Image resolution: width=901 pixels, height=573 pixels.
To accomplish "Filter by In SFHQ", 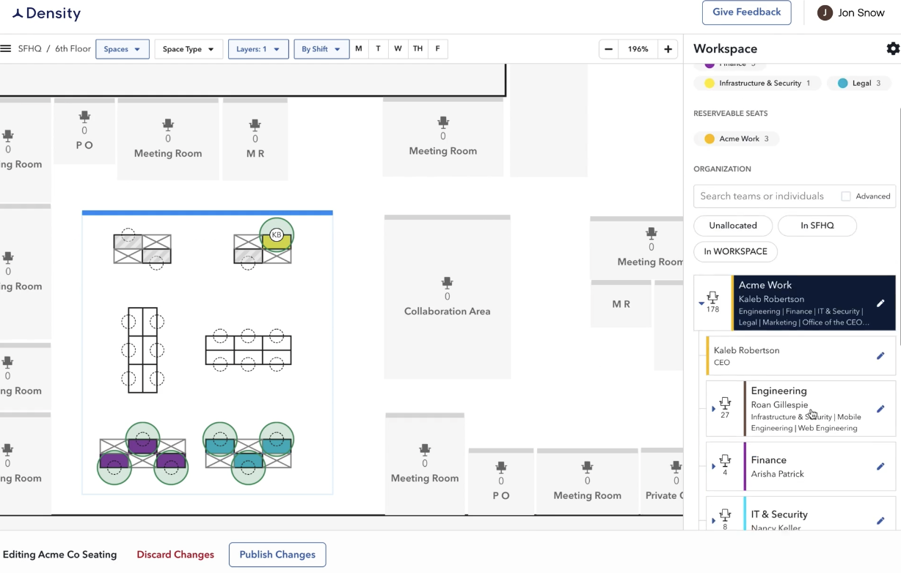I will coord(817,226).
